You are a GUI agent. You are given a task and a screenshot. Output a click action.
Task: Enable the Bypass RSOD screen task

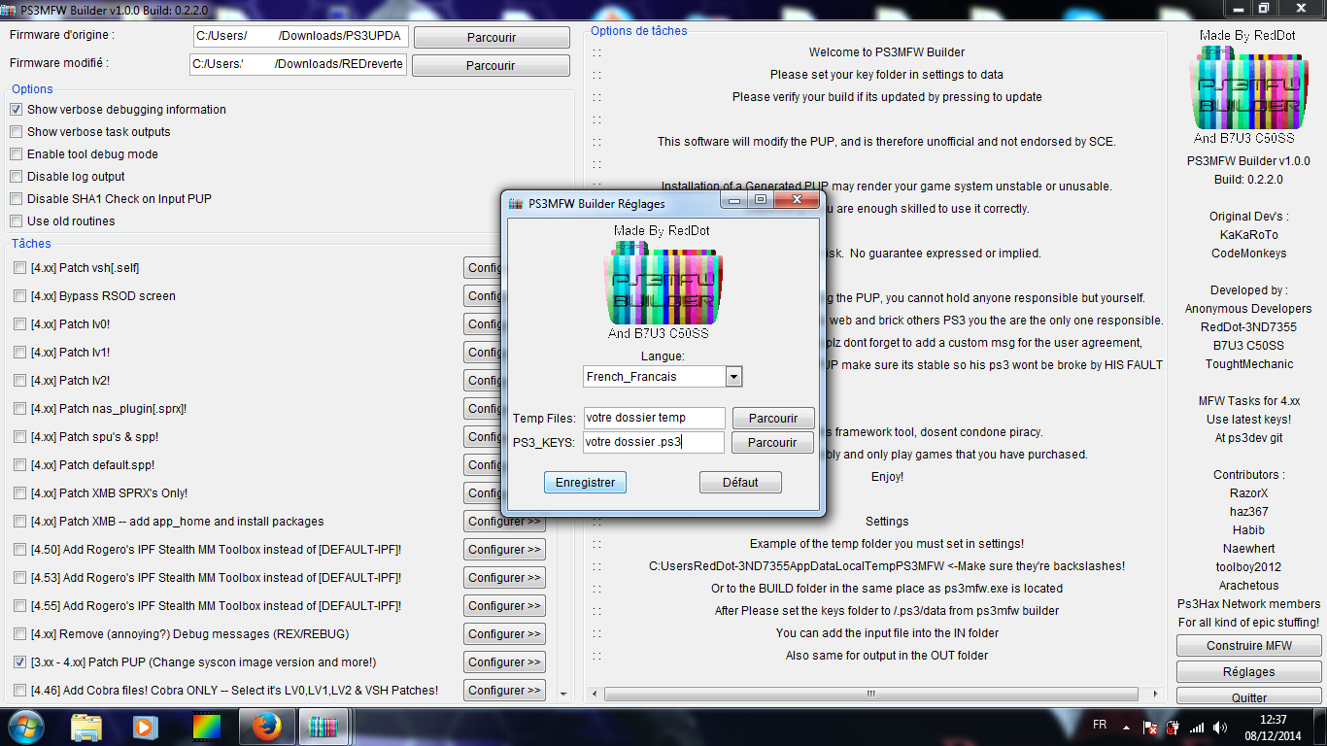click(x=20, y=296)
